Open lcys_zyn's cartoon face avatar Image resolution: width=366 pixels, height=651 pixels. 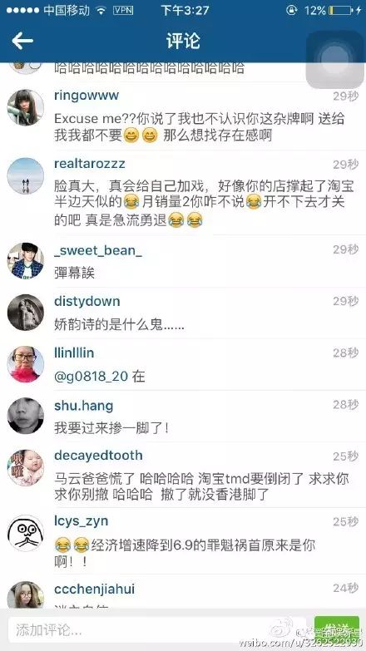[25, 533]
